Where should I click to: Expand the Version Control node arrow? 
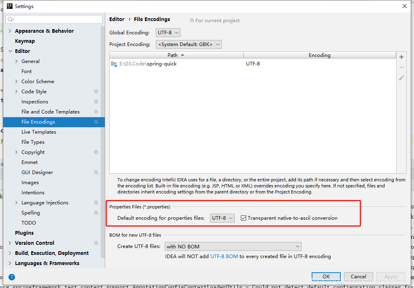click(10, 243)
